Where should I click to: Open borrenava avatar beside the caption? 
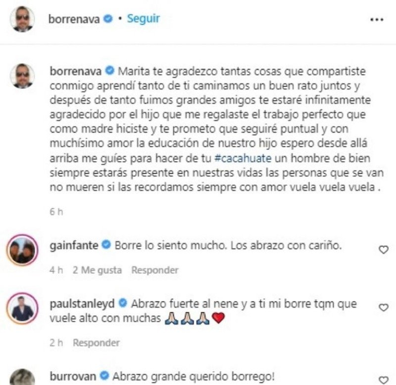coord(22,76)
